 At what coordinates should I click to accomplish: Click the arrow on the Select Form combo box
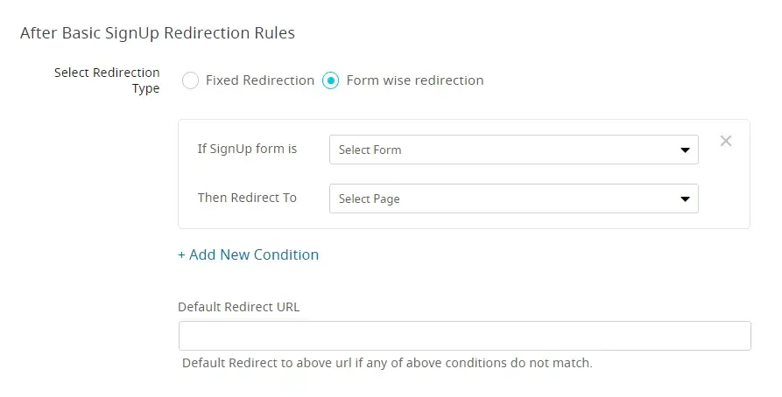point(685,150)
